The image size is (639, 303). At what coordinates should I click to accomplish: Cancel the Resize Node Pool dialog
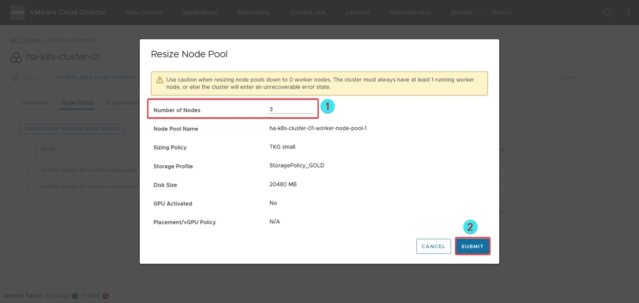point(433,246)
